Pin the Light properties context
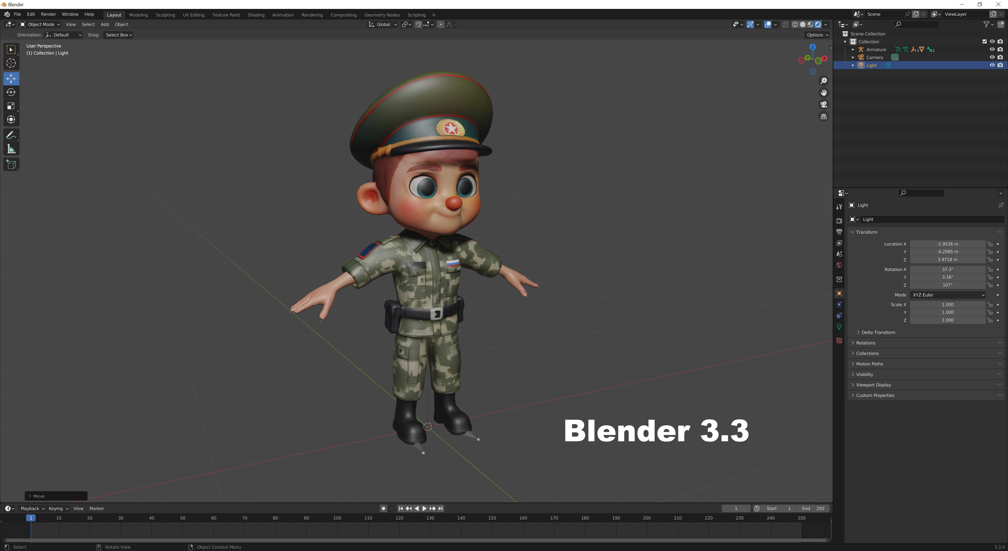Screen dimensions: 1008x551 [1001, 205]
